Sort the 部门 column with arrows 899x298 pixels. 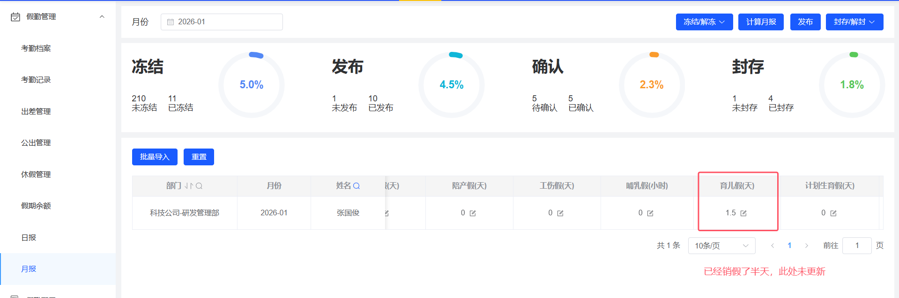[x=189, y=186]
